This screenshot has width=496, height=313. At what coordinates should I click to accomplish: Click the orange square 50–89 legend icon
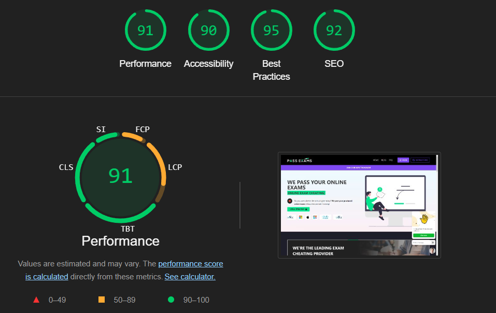click(x=102, y=300)
